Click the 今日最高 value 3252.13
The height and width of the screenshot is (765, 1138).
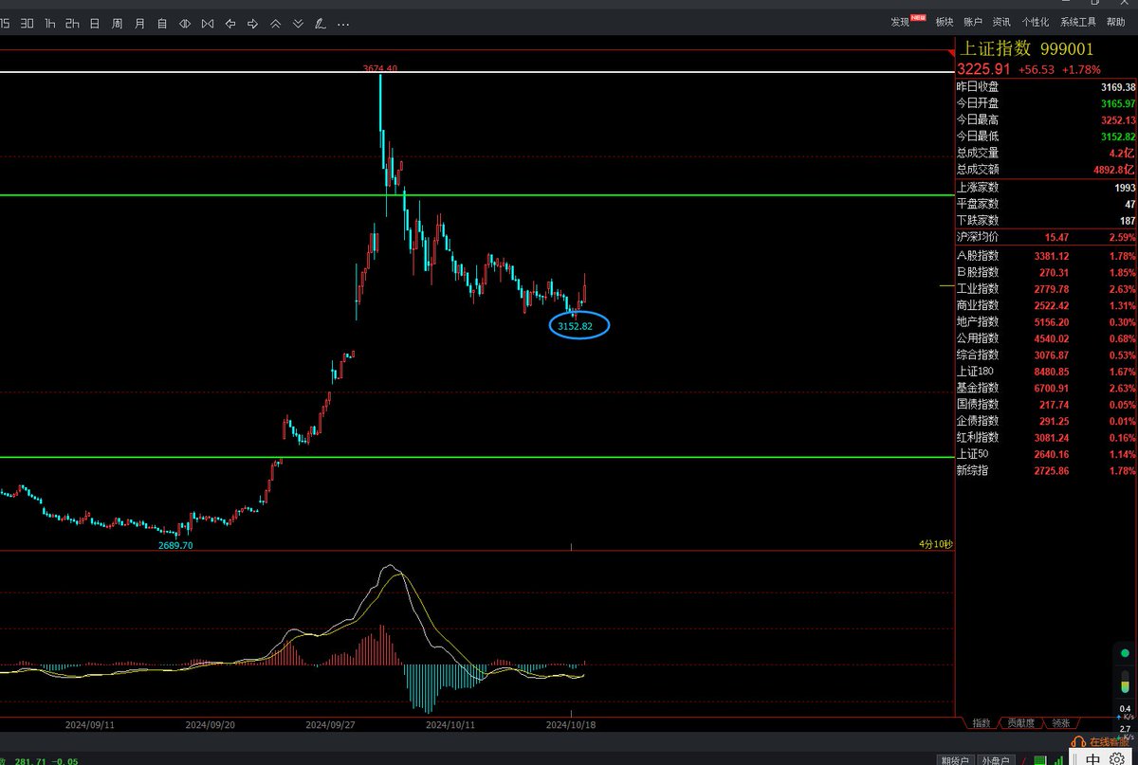tap(1117, 119)
